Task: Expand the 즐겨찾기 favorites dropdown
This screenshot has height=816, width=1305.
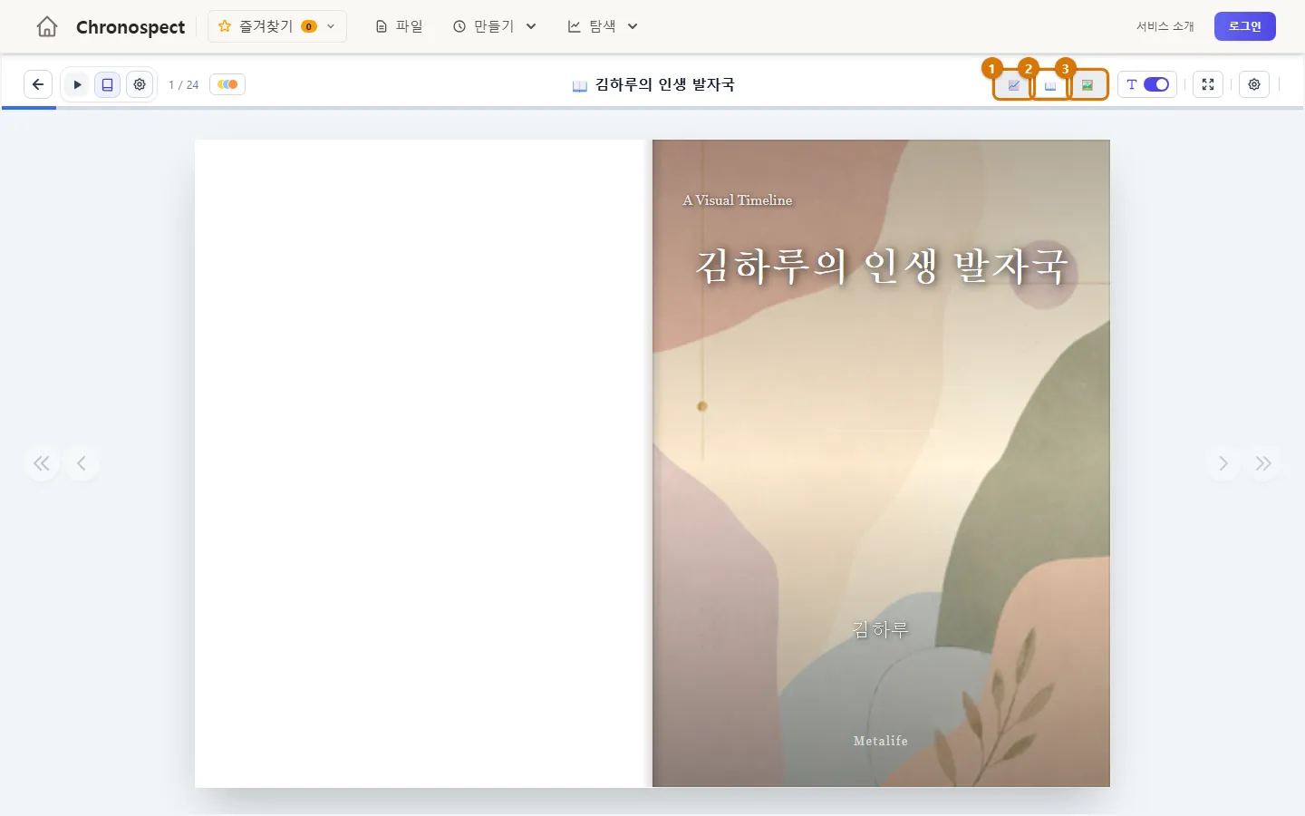Action: (277, 26)
